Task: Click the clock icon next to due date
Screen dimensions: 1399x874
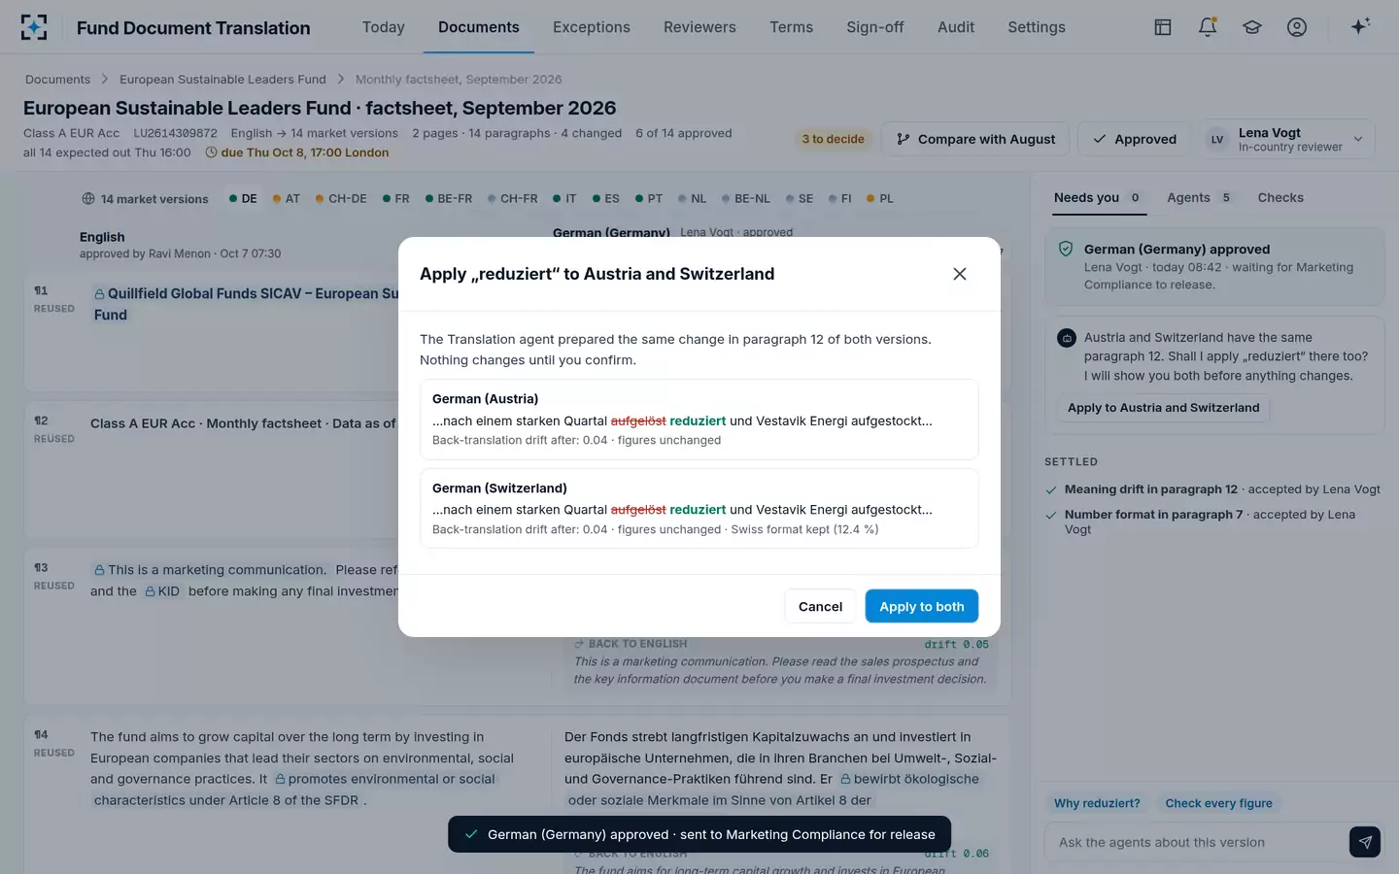Action: 211,152
